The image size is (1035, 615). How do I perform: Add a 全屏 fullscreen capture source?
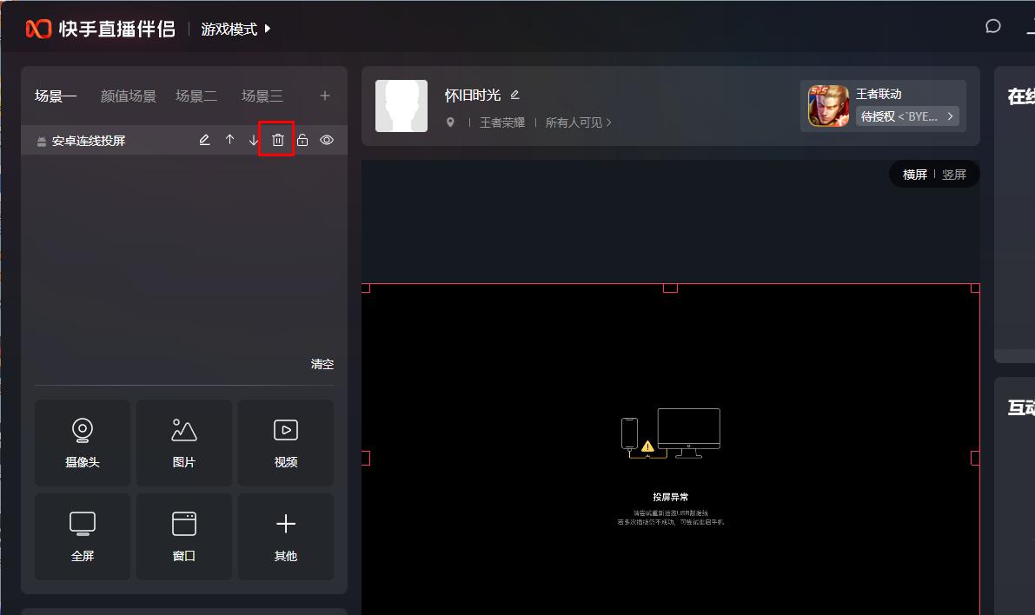pos(83,537)
